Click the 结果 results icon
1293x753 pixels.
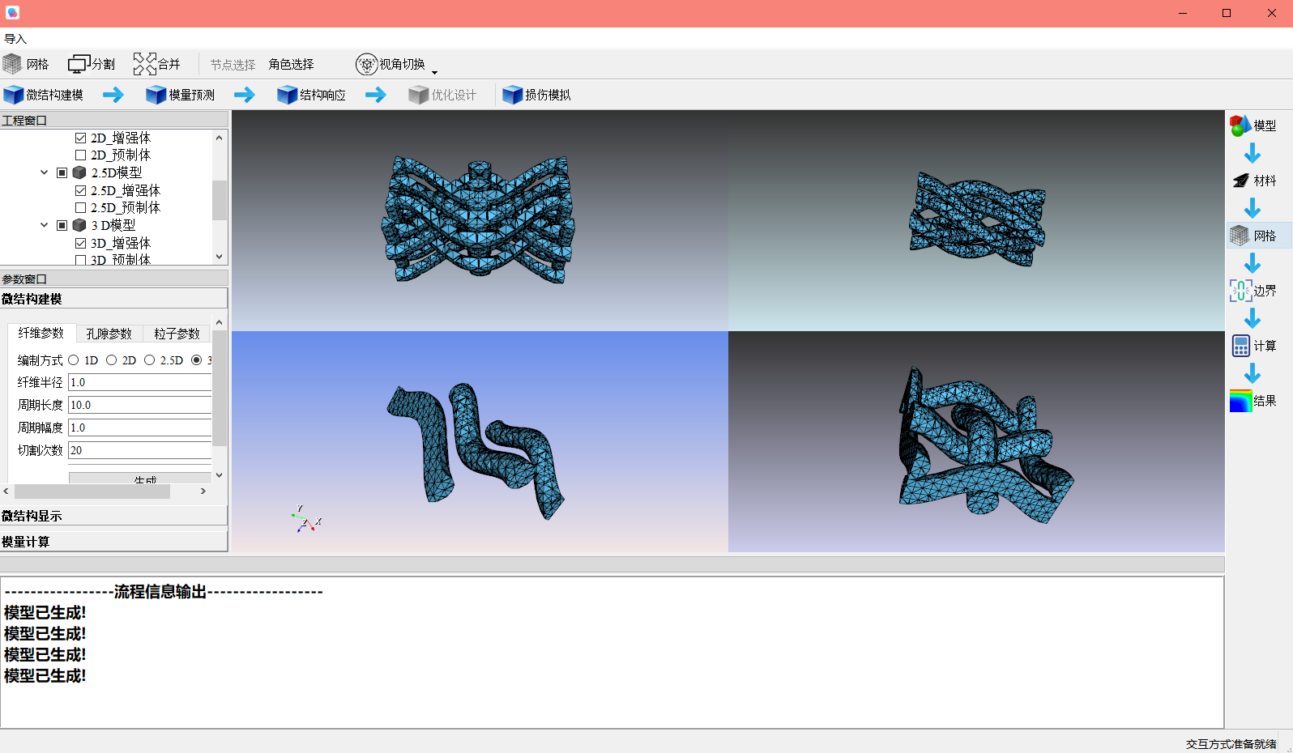point(1240,401)
